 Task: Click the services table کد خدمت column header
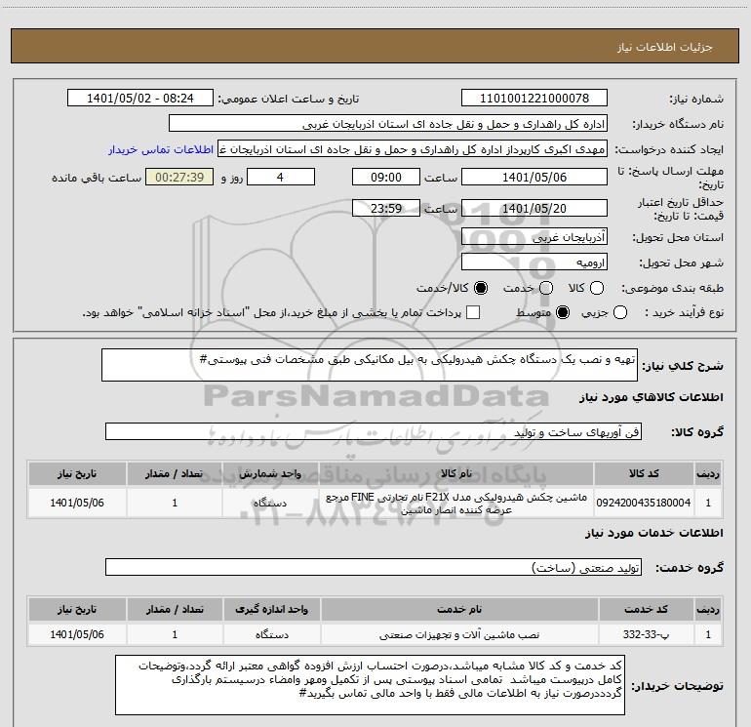tap(646, 610)
